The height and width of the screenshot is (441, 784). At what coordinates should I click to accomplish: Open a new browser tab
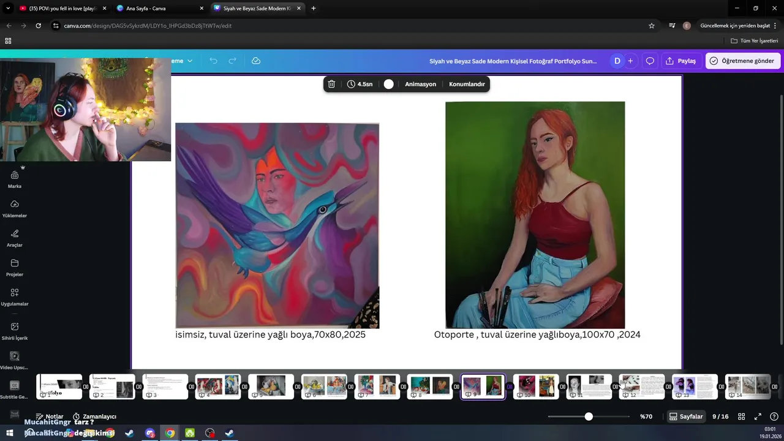point(314,9)
